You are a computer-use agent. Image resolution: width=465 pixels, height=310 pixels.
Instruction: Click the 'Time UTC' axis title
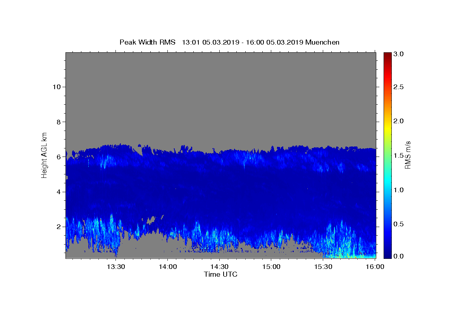click(220, 274)
